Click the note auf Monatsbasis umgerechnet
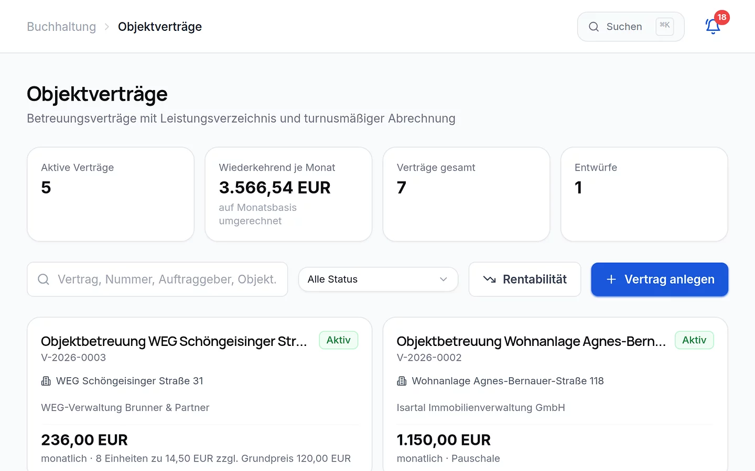The height and width of the screenshot is (471, 755). (258, 214)
